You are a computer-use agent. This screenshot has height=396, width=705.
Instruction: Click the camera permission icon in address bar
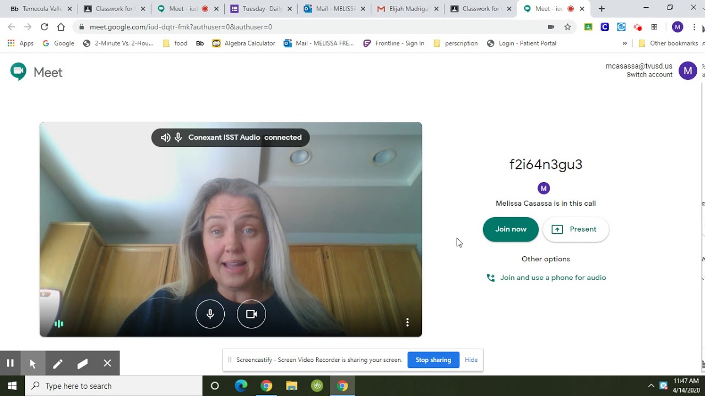point(551,27)
